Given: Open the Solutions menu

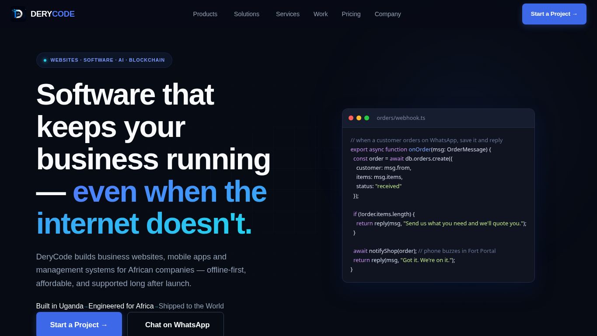Looking at the screenshot, I should 247,14.
